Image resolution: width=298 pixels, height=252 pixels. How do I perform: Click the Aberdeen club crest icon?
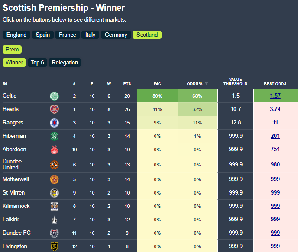click(x=54, y=150)
